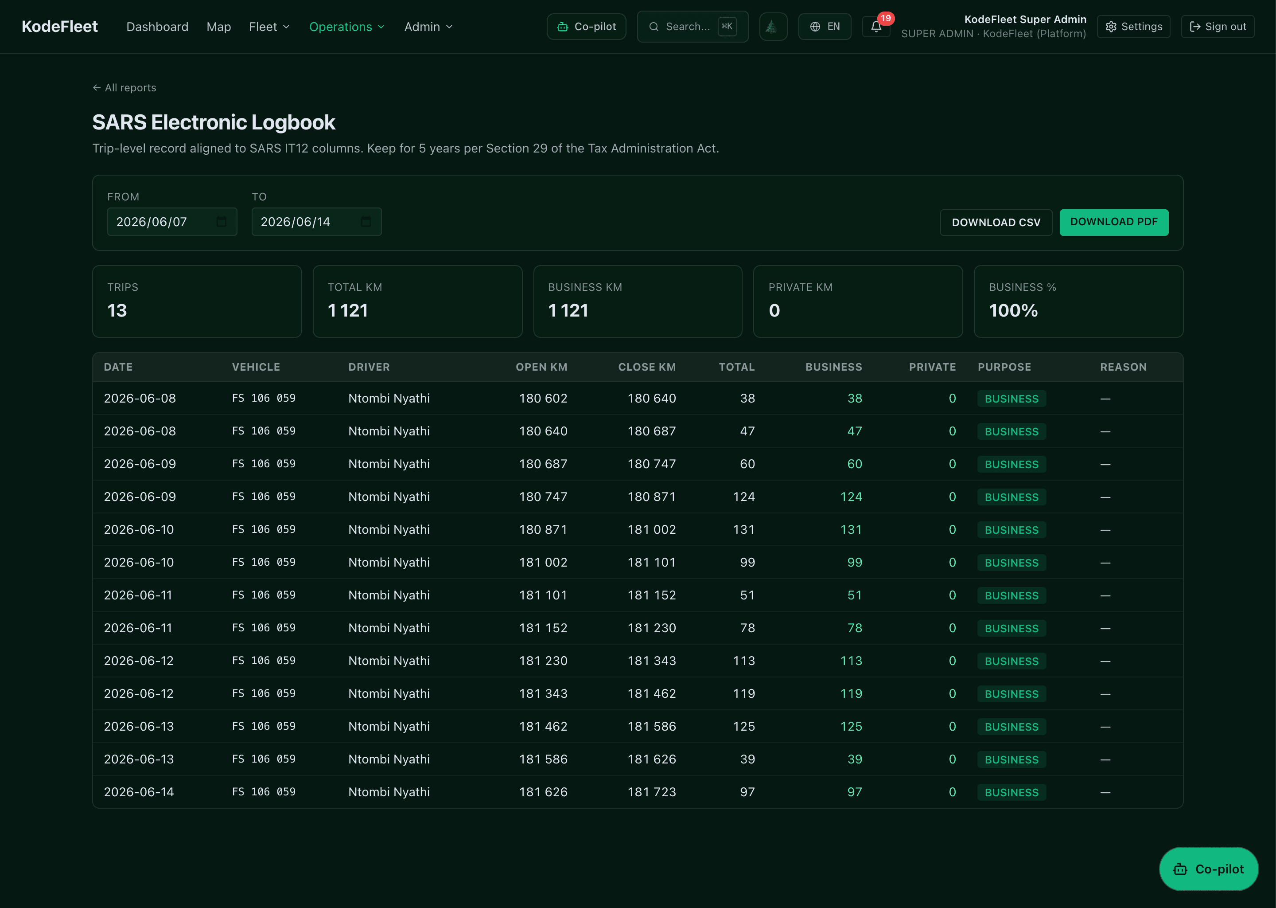Sign out of KodeFleet
Viewport: 1276px width, 908px height.
1218,26
